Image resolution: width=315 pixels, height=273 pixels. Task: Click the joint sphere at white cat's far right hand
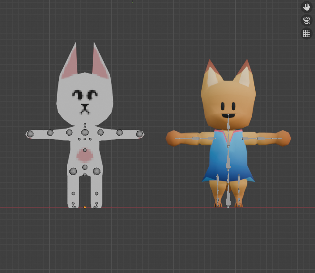tap(139, 134)
